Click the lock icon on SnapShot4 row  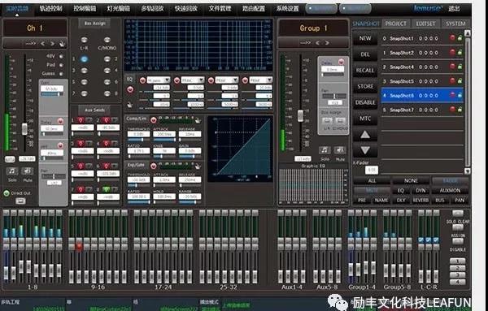[x=460, y=67]
